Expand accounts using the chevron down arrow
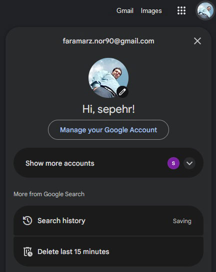 tap(189, 163)
